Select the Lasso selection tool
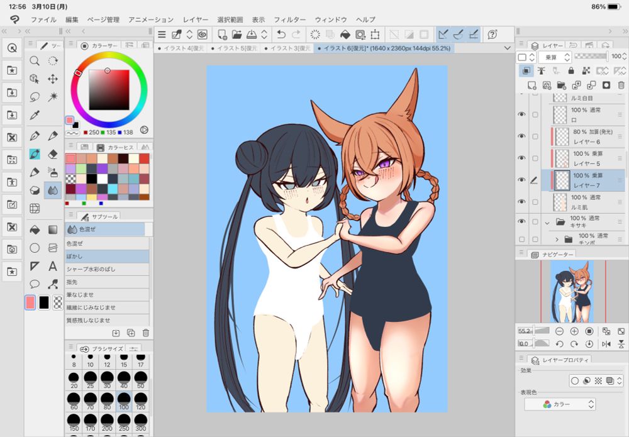629x437 pixels. [x=35, y=97]
